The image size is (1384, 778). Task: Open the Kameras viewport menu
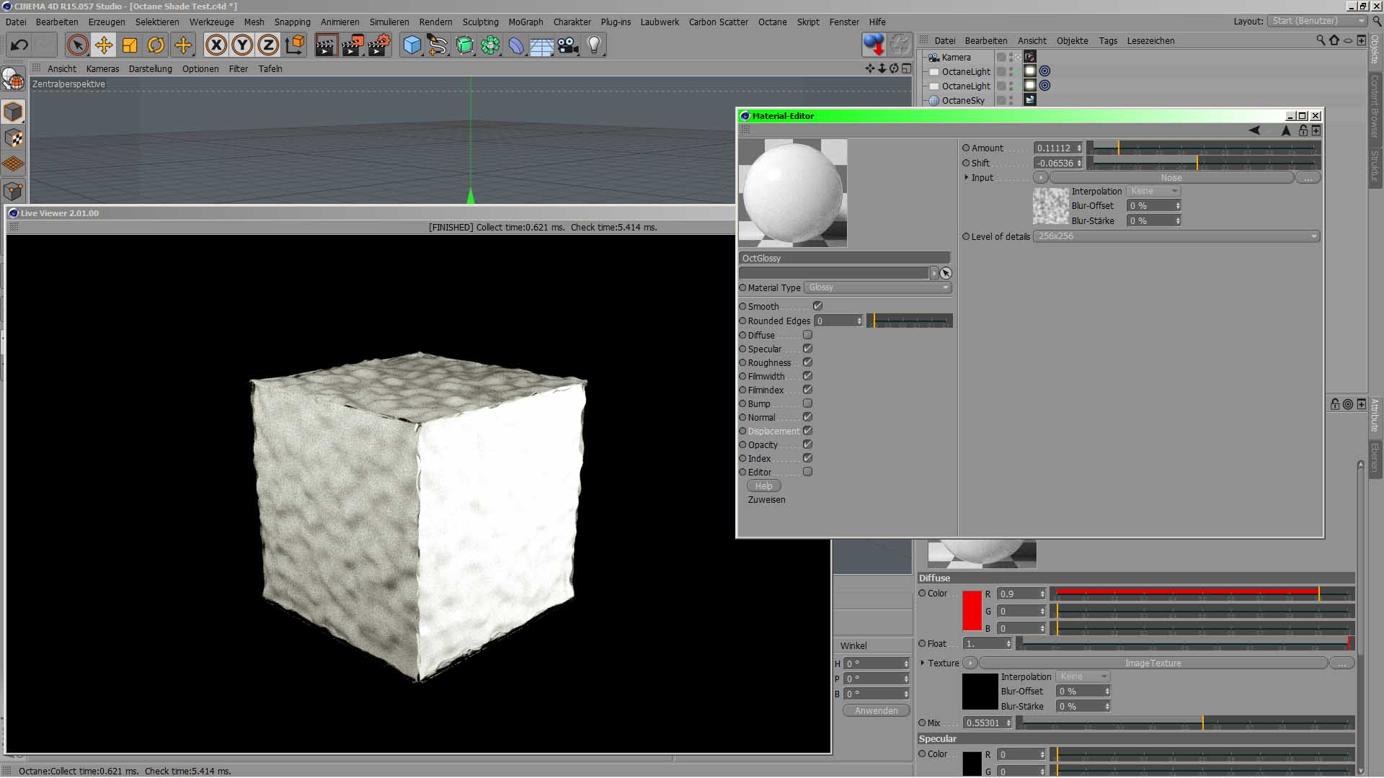pos(102,69)
